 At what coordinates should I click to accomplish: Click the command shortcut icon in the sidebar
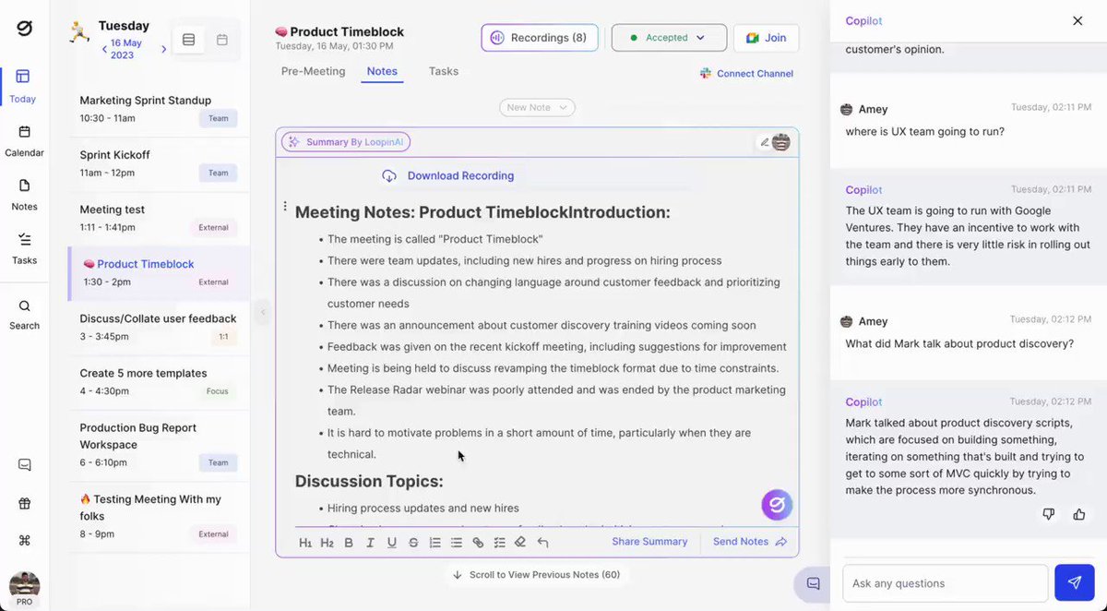coord(24,541)
